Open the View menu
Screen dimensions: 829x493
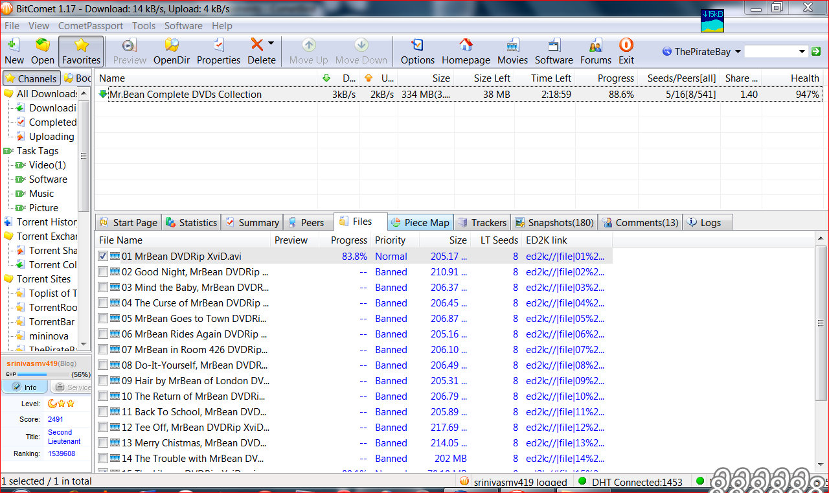point(39,26)
